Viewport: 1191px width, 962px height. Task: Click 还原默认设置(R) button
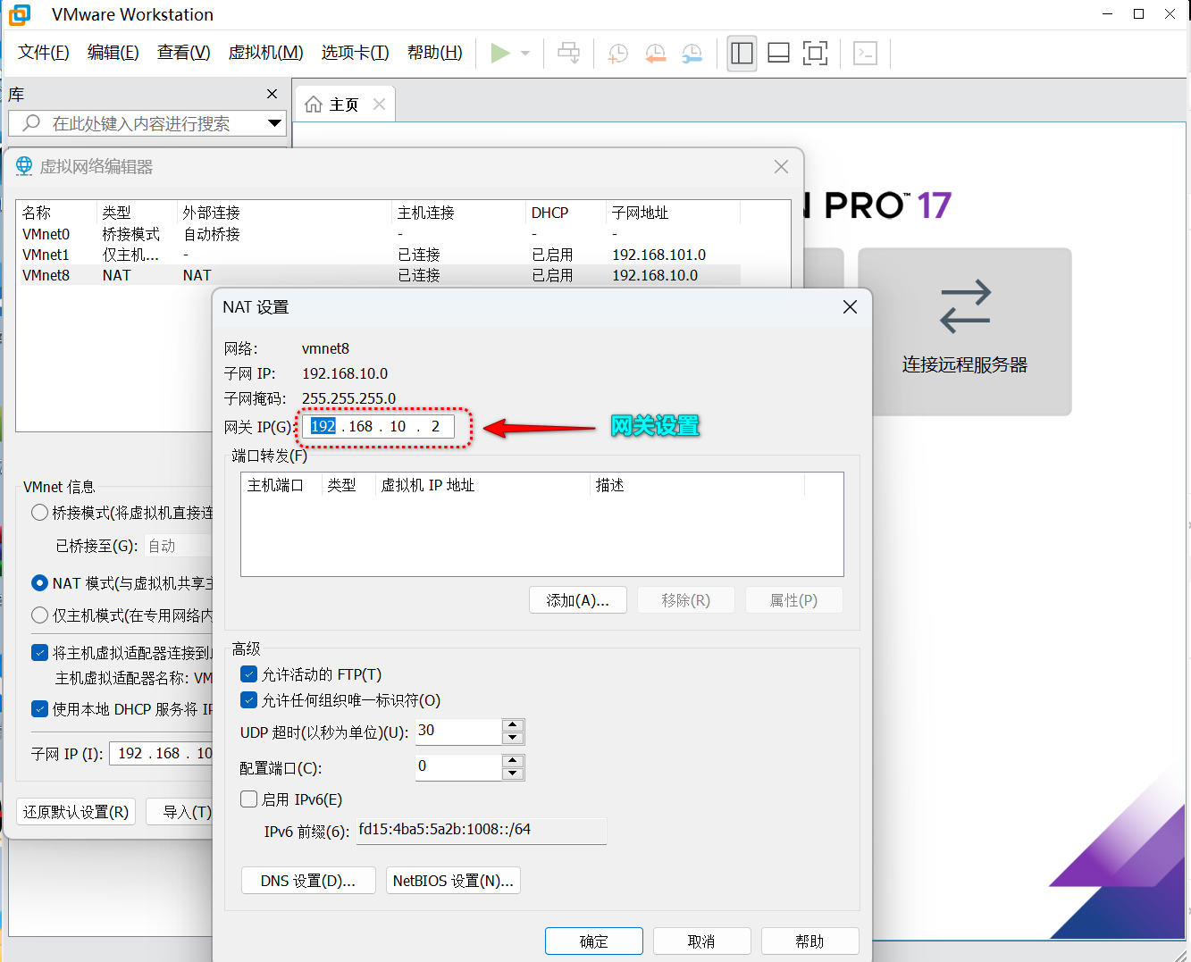(76, 812)
